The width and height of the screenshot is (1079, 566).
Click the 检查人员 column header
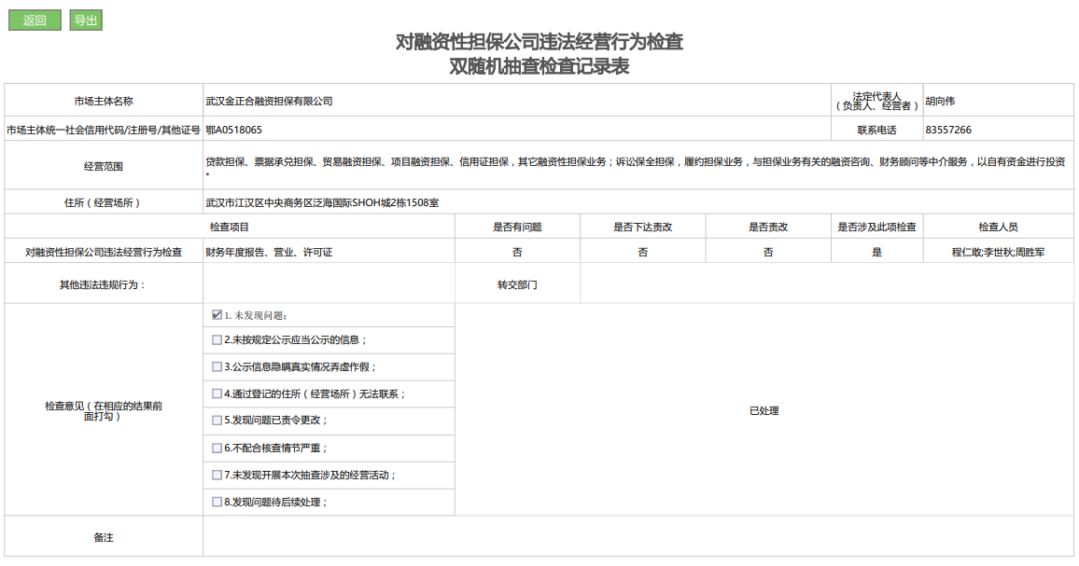[x=998, y=227]
